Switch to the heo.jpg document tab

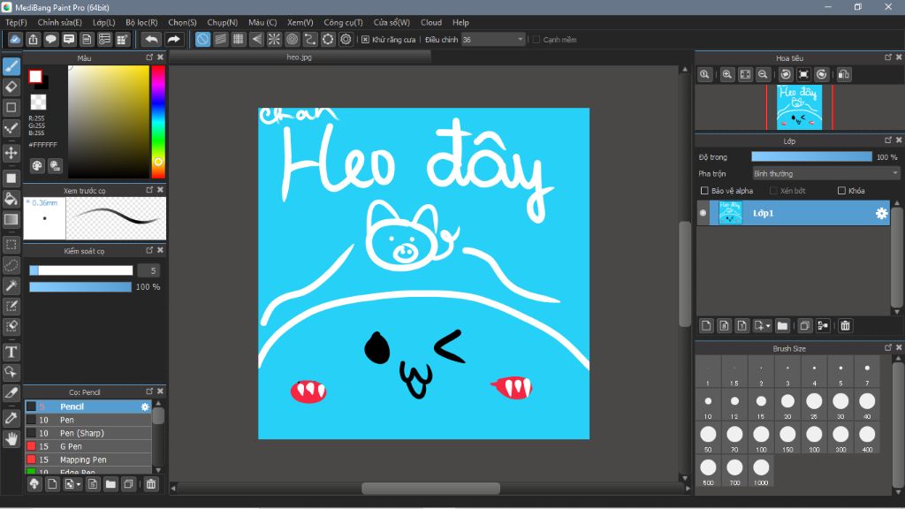299,57
